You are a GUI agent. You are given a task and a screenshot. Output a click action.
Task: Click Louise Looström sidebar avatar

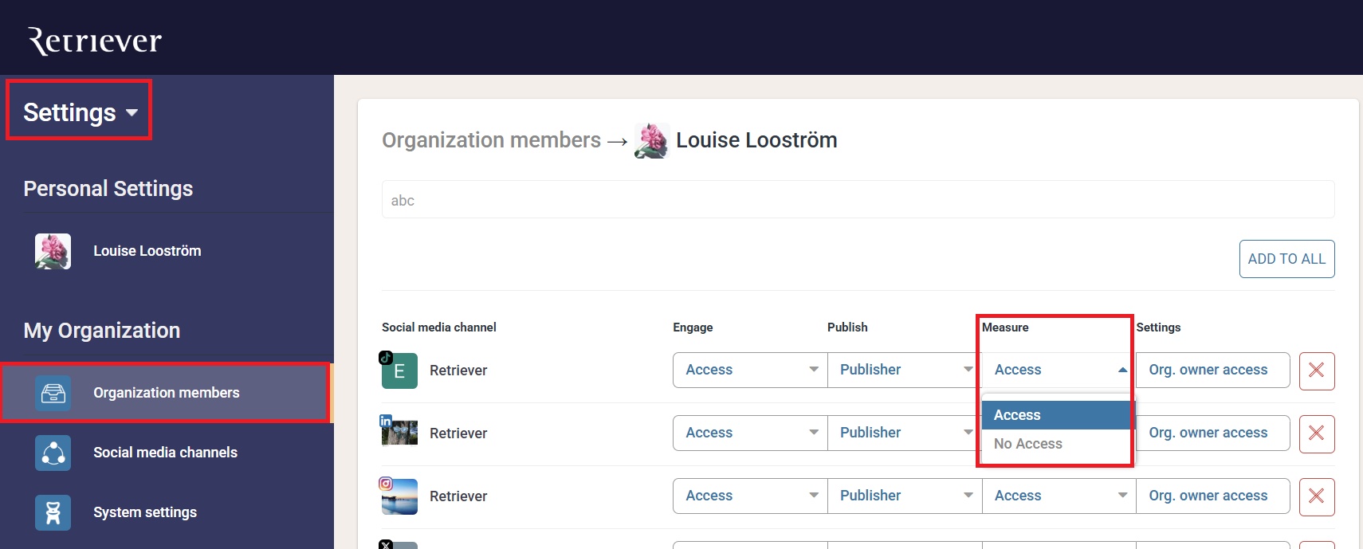(53, 251)
